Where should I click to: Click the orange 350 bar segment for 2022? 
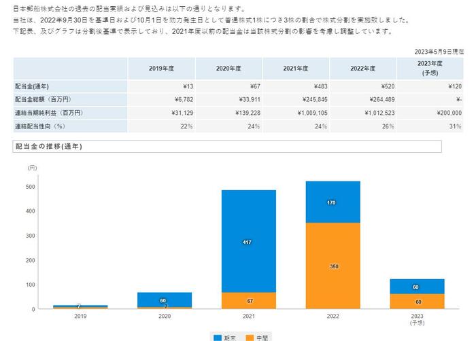(x=333, y=266)
